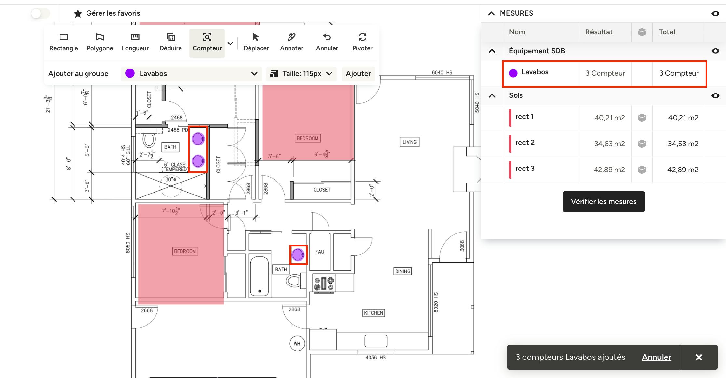Screen dimensions: 726x378
Task: Collapse the Sols measurement group
Action: click(x=492, y=96)
